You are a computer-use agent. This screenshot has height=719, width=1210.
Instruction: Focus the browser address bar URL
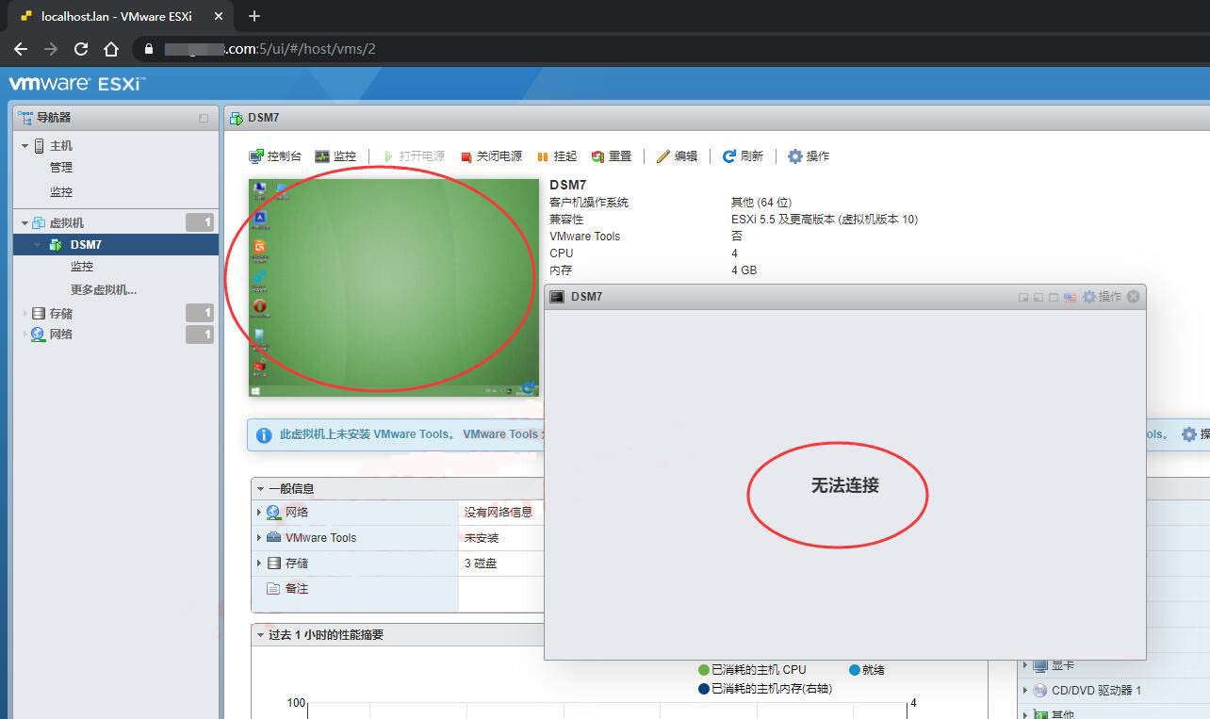270,49
